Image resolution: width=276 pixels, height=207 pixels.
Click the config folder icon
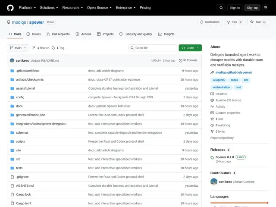tap(12, 97)
